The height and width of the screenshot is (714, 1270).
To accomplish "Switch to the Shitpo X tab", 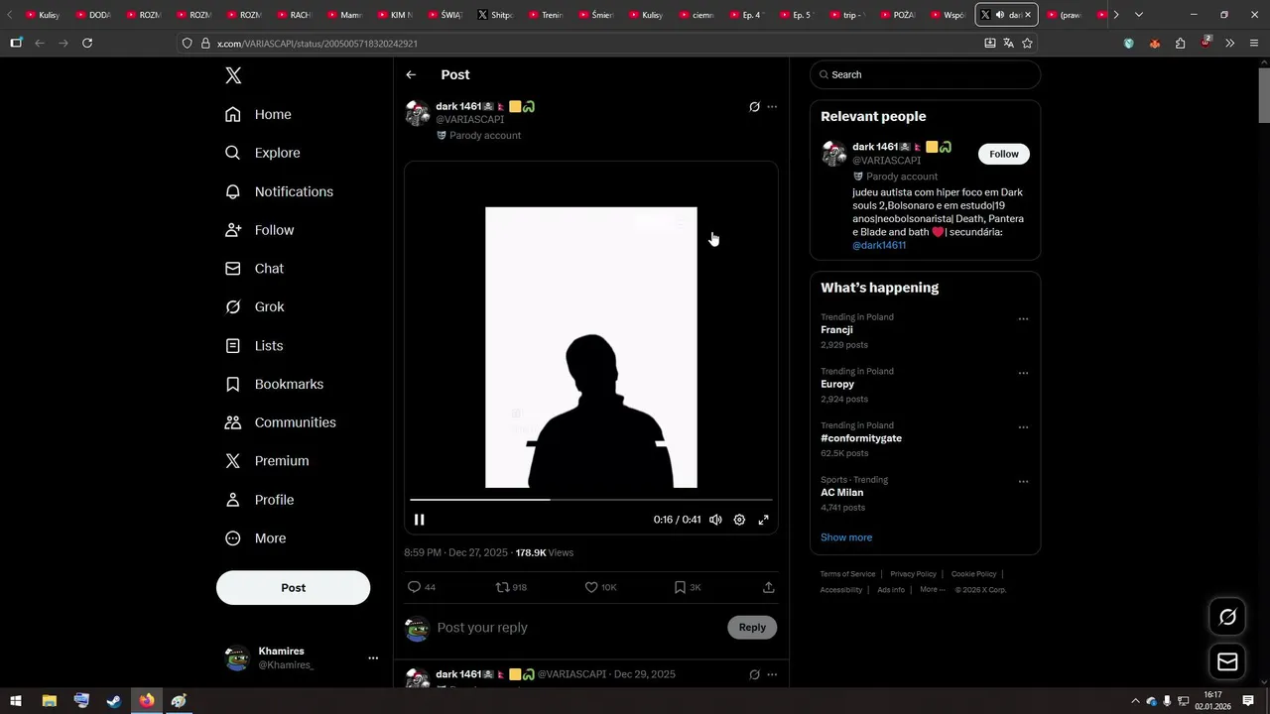I will point(495,15).
